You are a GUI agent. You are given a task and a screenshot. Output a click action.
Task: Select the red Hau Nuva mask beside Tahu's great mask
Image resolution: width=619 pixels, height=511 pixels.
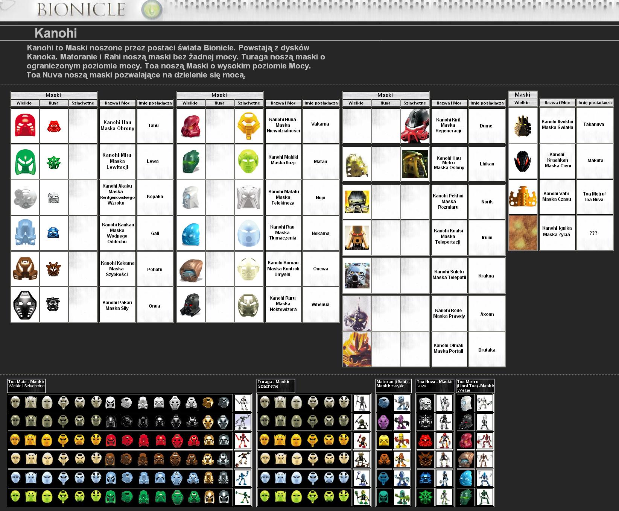pyautogui.click(x=54, y=126)
